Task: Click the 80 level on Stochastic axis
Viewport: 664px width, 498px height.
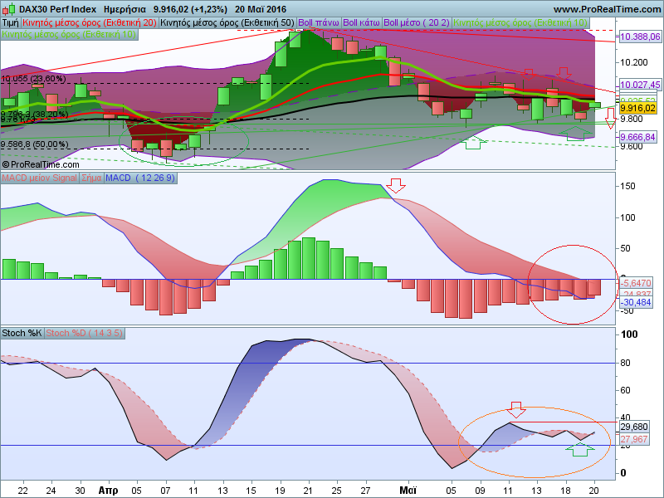Action: click(626, 363)
